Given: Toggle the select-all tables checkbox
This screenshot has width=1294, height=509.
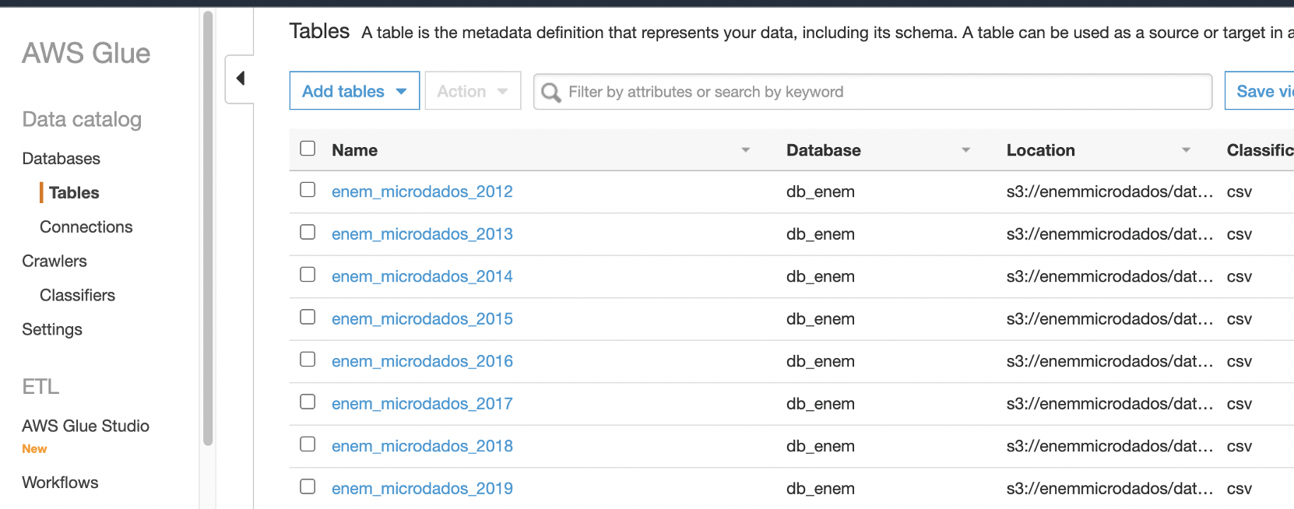Looking at the screenshot, I should coord(308,149).
